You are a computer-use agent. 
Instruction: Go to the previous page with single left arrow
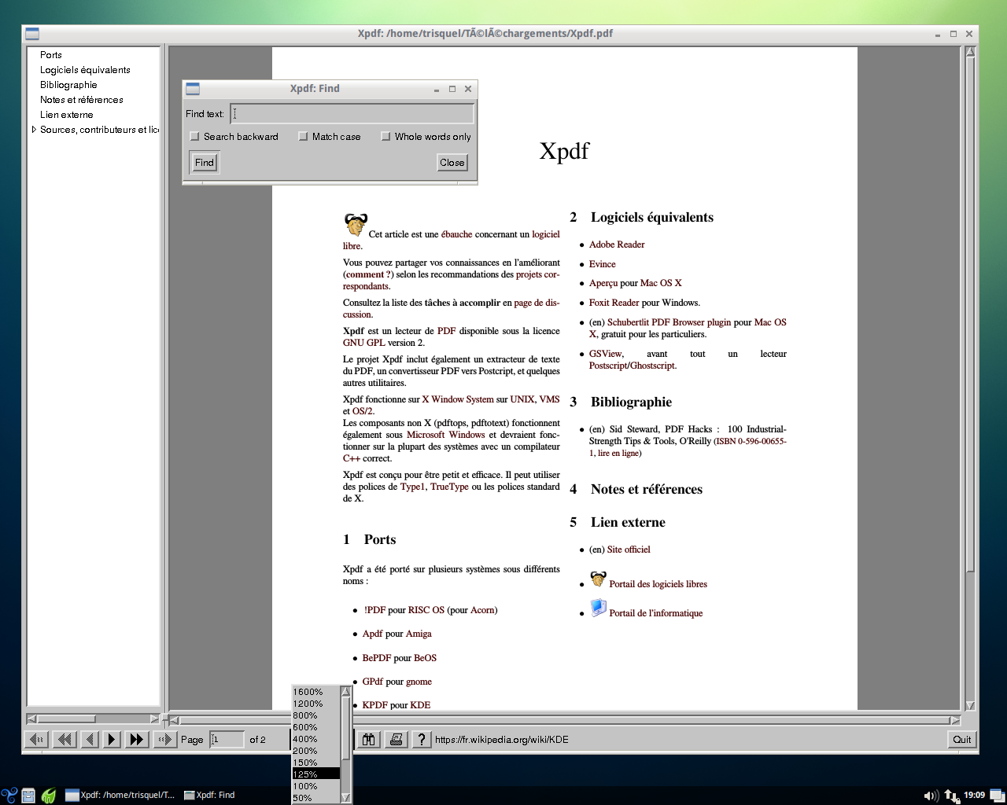tap(90, 739)
